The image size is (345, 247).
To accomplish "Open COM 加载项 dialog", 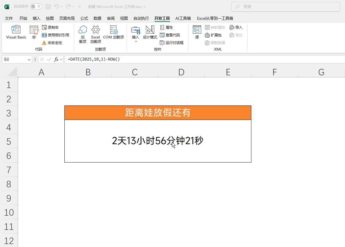I will click(113, 32).
